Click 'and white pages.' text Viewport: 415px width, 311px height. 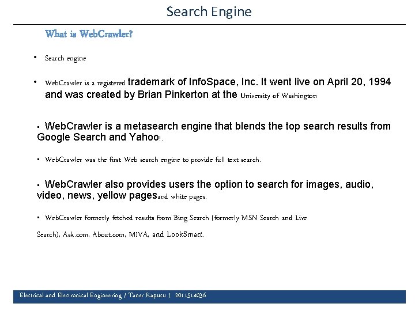coord(182,197)
